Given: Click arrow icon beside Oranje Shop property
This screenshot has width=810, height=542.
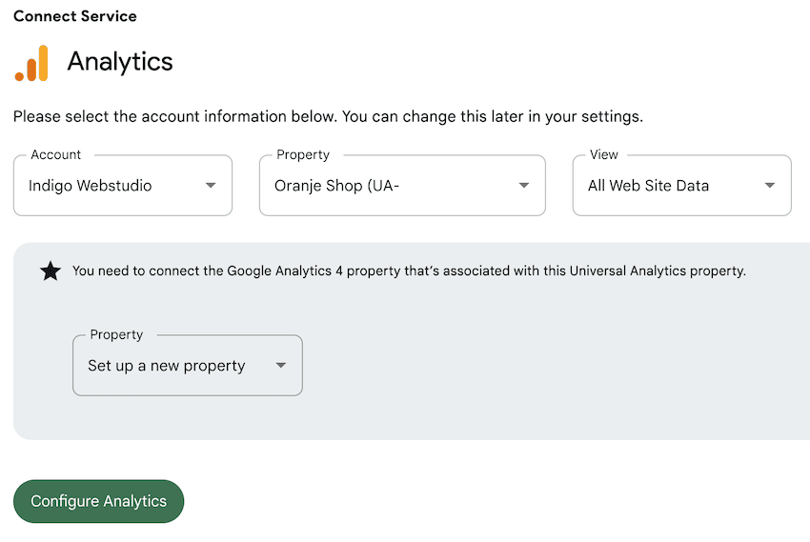Looking at the screenshot, I should pos(524,186).
